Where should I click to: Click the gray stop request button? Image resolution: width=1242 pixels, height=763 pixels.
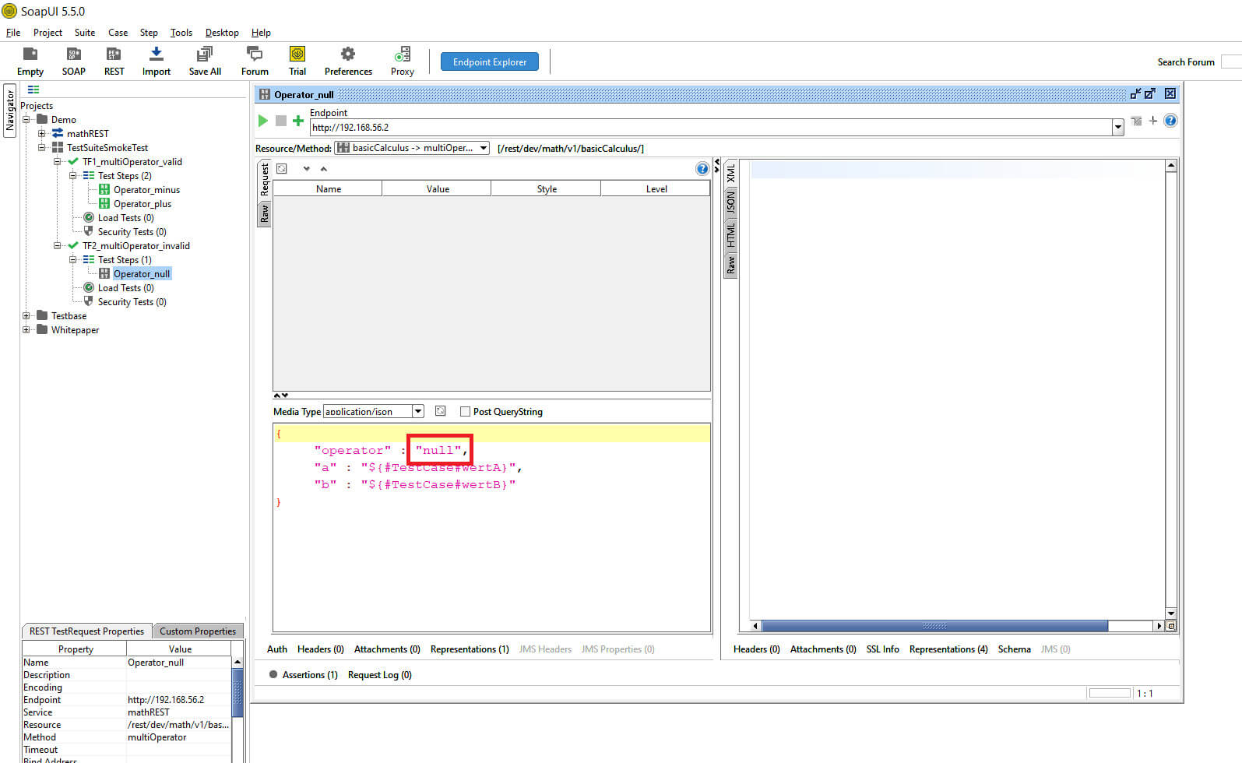(x=281, y=121)
